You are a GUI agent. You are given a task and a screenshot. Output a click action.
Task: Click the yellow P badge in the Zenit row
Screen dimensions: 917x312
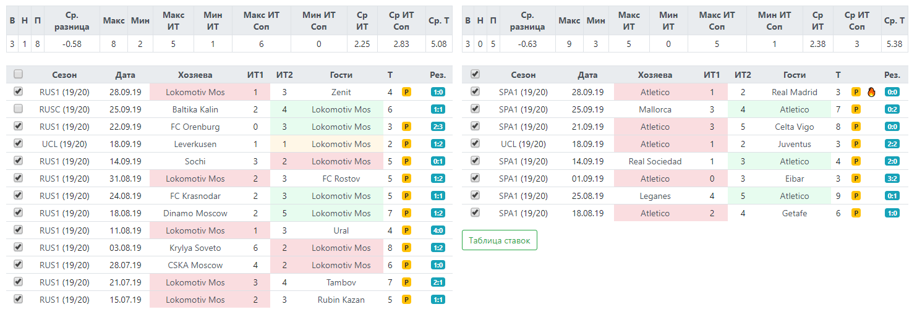[x=406, y=92]
